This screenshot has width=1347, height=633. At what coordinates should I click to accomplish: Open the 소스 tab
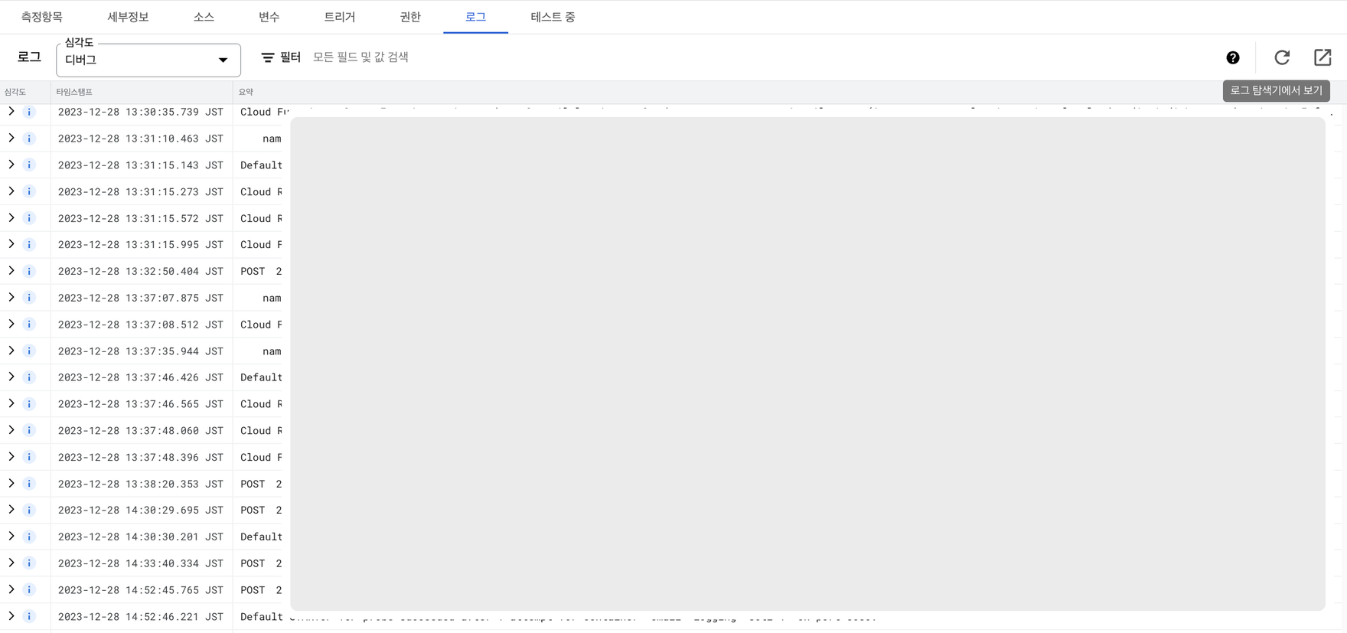pos(204,17)
